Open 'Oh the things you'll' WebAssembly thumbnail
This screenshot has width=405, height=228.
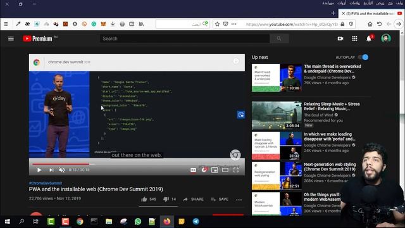(277, 204)
